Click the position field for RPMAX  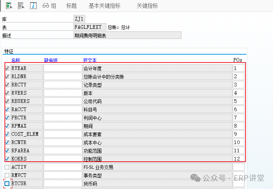pos(238,126)
